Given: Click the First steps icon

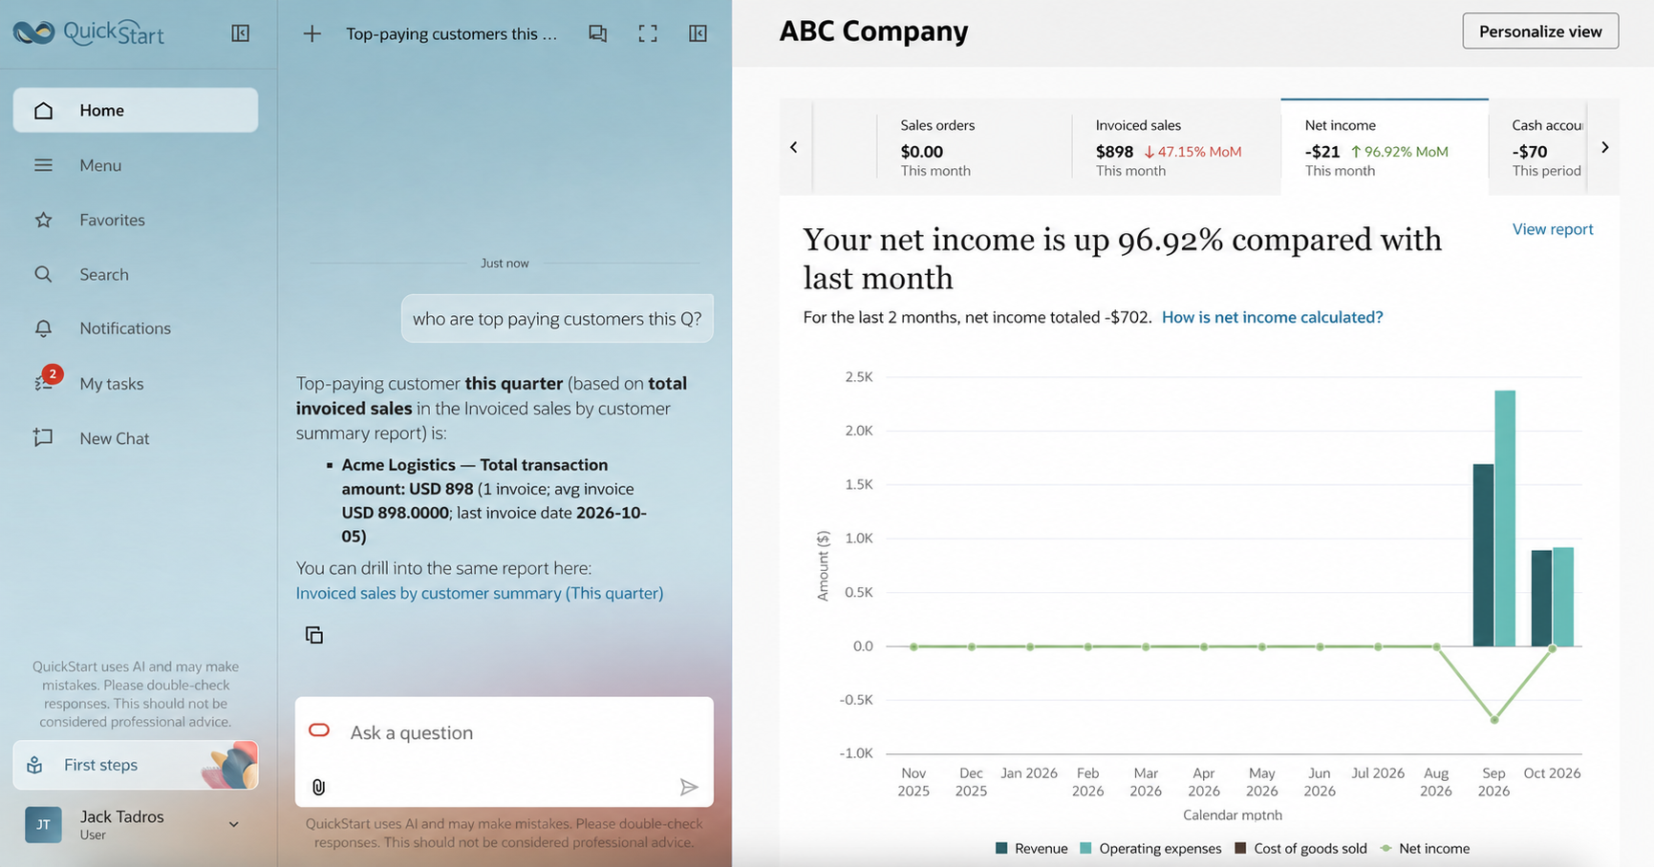Looking at the screenshot, I should (34, 765).
